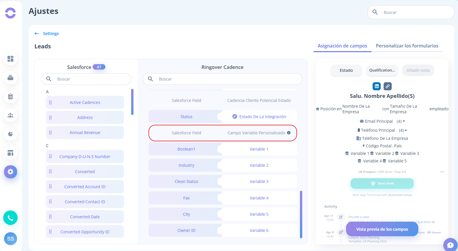The image size is (458, 251).
Task: Click the drag handle on the Converted field
Action: 50,171
